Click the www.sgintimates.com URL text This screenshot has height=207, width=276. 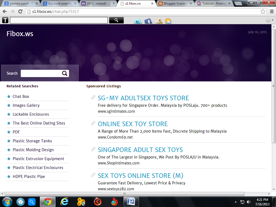[116, 111]
